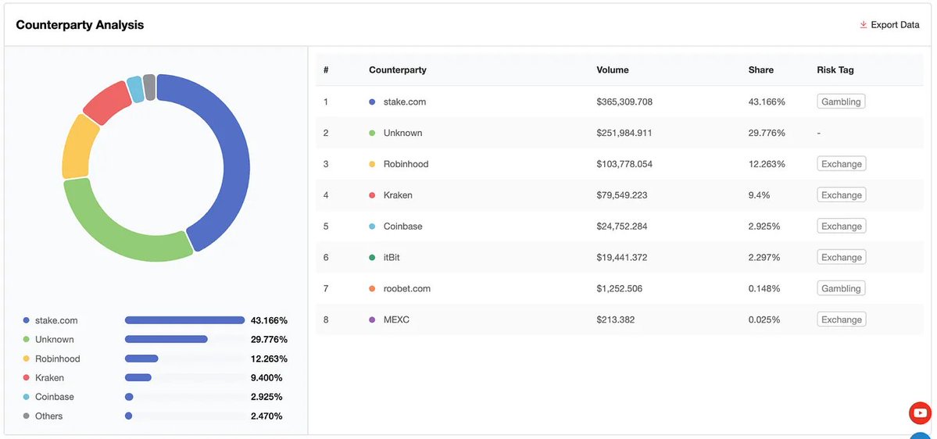Click volume value $19,441.372
This screenshot has width=937, height=439.
[x=622, y=258]
